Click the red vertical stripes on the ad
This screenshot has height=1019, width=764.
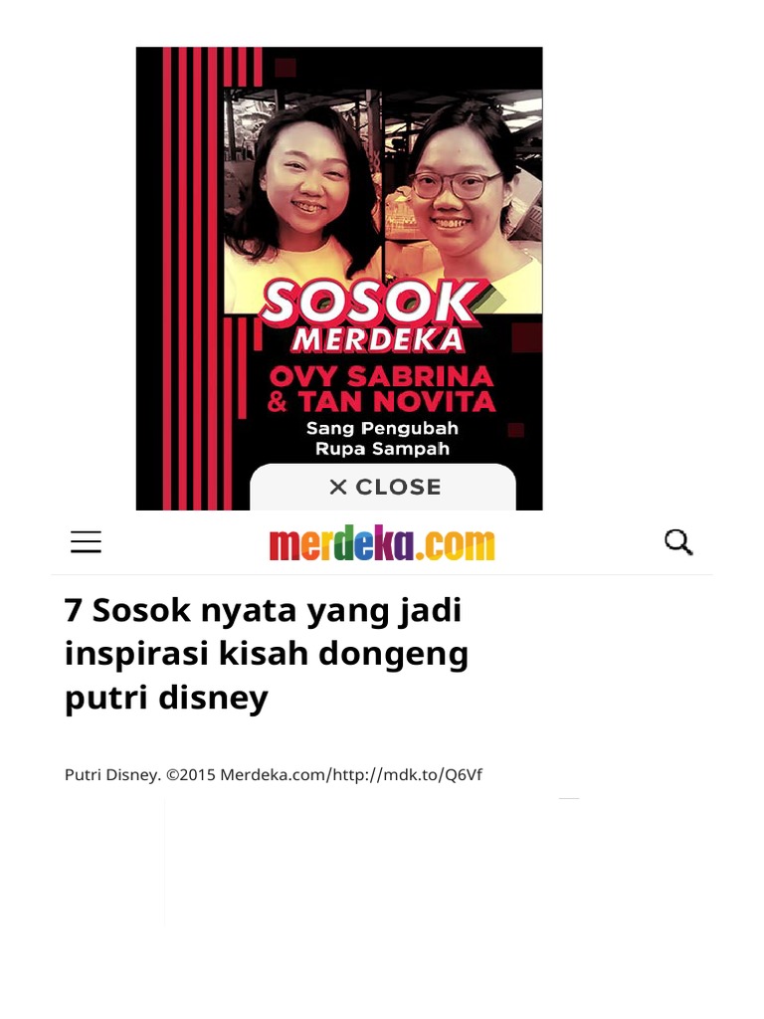pyautogui.click(x=195, y=279)
